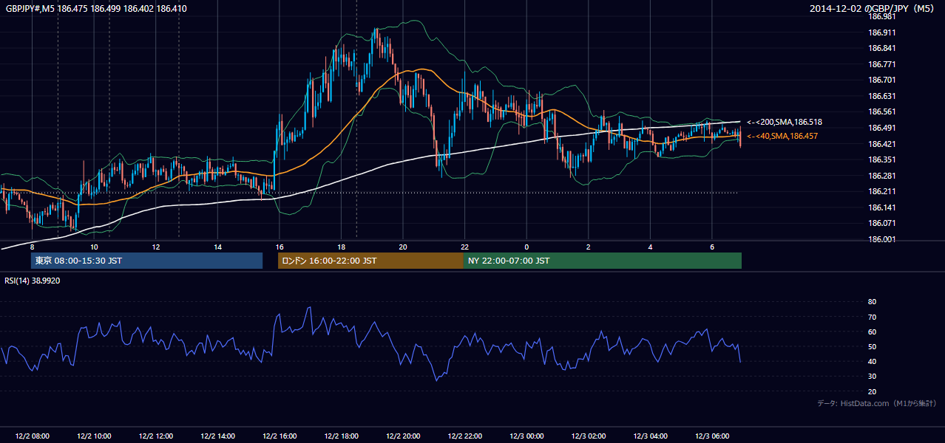This screenshot has height=443, width=945.
Task: Click the 12/2 08:00 time axis label
Action: click(x=32, y=436)
